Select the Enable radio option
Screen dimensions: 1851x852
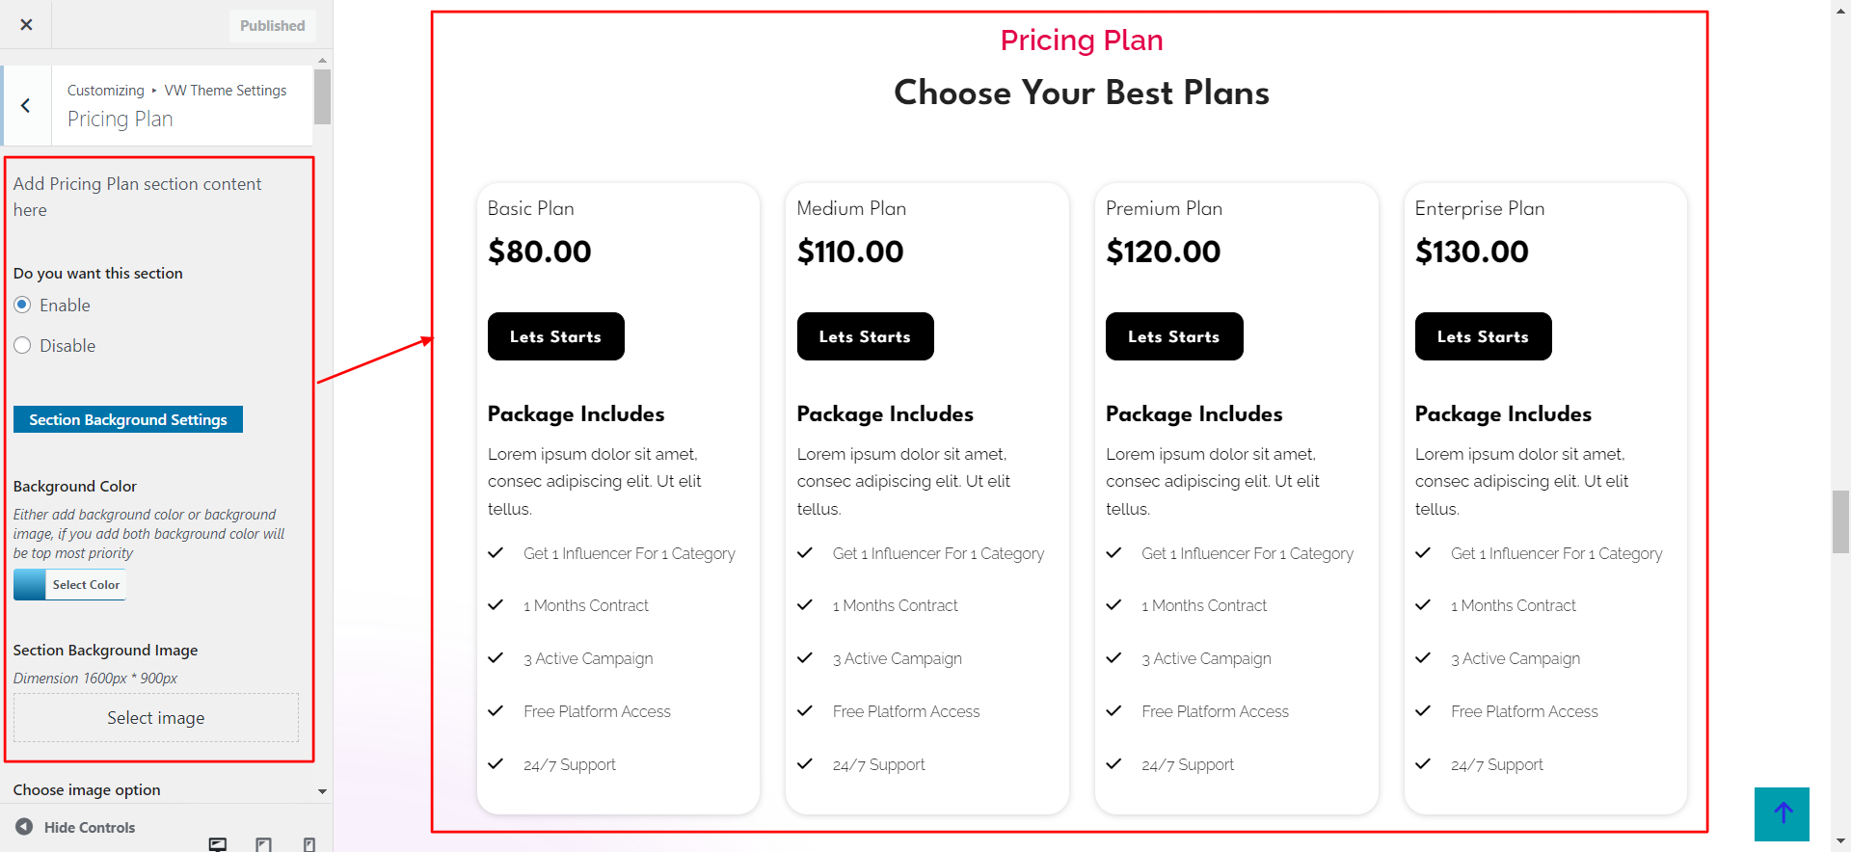[22, 306]
